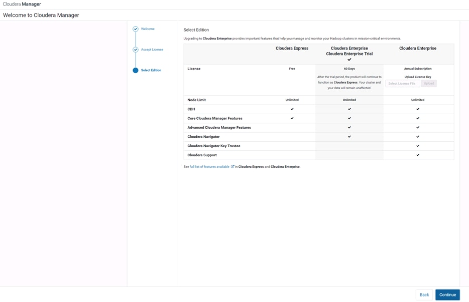Image resolution: width=469 pixels, height=302 pixels.
Task: Click Cloudera Navigator checkmark in Enterprise column
Action: 418,137
